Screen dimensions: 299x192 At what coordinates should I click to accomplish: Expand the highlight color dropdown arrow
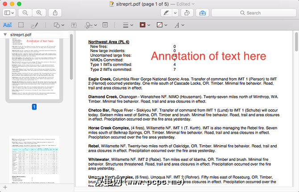tap(175, 13)
